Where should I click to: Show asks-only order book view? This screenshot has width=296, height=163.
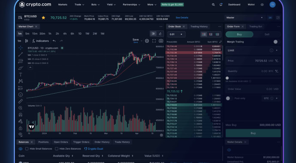(x=211, y=34)
